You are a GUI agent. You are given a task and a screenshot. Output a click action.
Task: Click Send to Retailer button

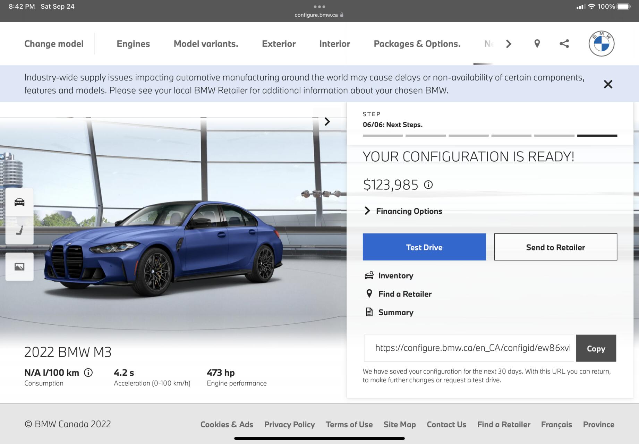coord(555,247)
